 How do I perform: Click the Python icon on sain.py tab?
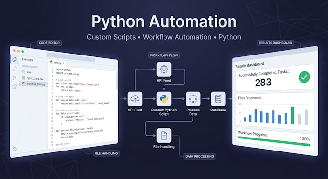(51, 62)
